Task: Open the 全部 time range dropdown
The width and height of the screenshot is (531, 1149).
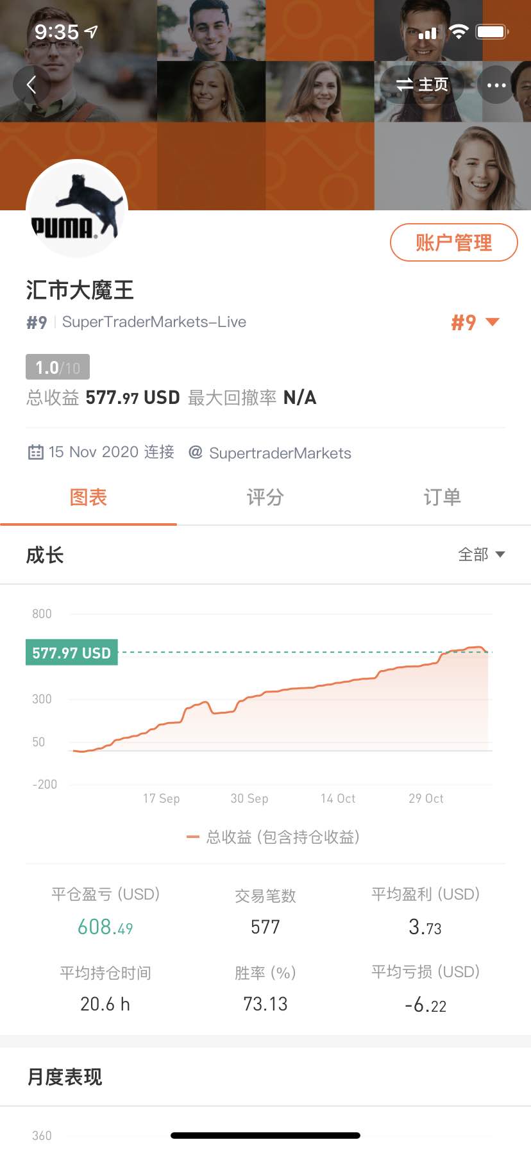Action: [482, 555]
